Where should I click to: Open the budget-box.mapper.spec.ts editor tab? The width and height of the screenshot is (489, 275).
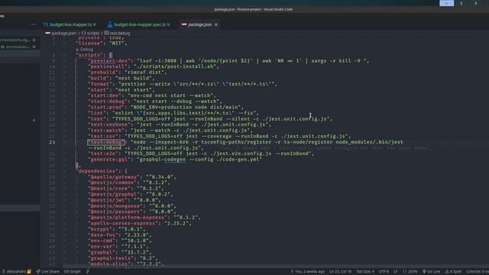140,24
